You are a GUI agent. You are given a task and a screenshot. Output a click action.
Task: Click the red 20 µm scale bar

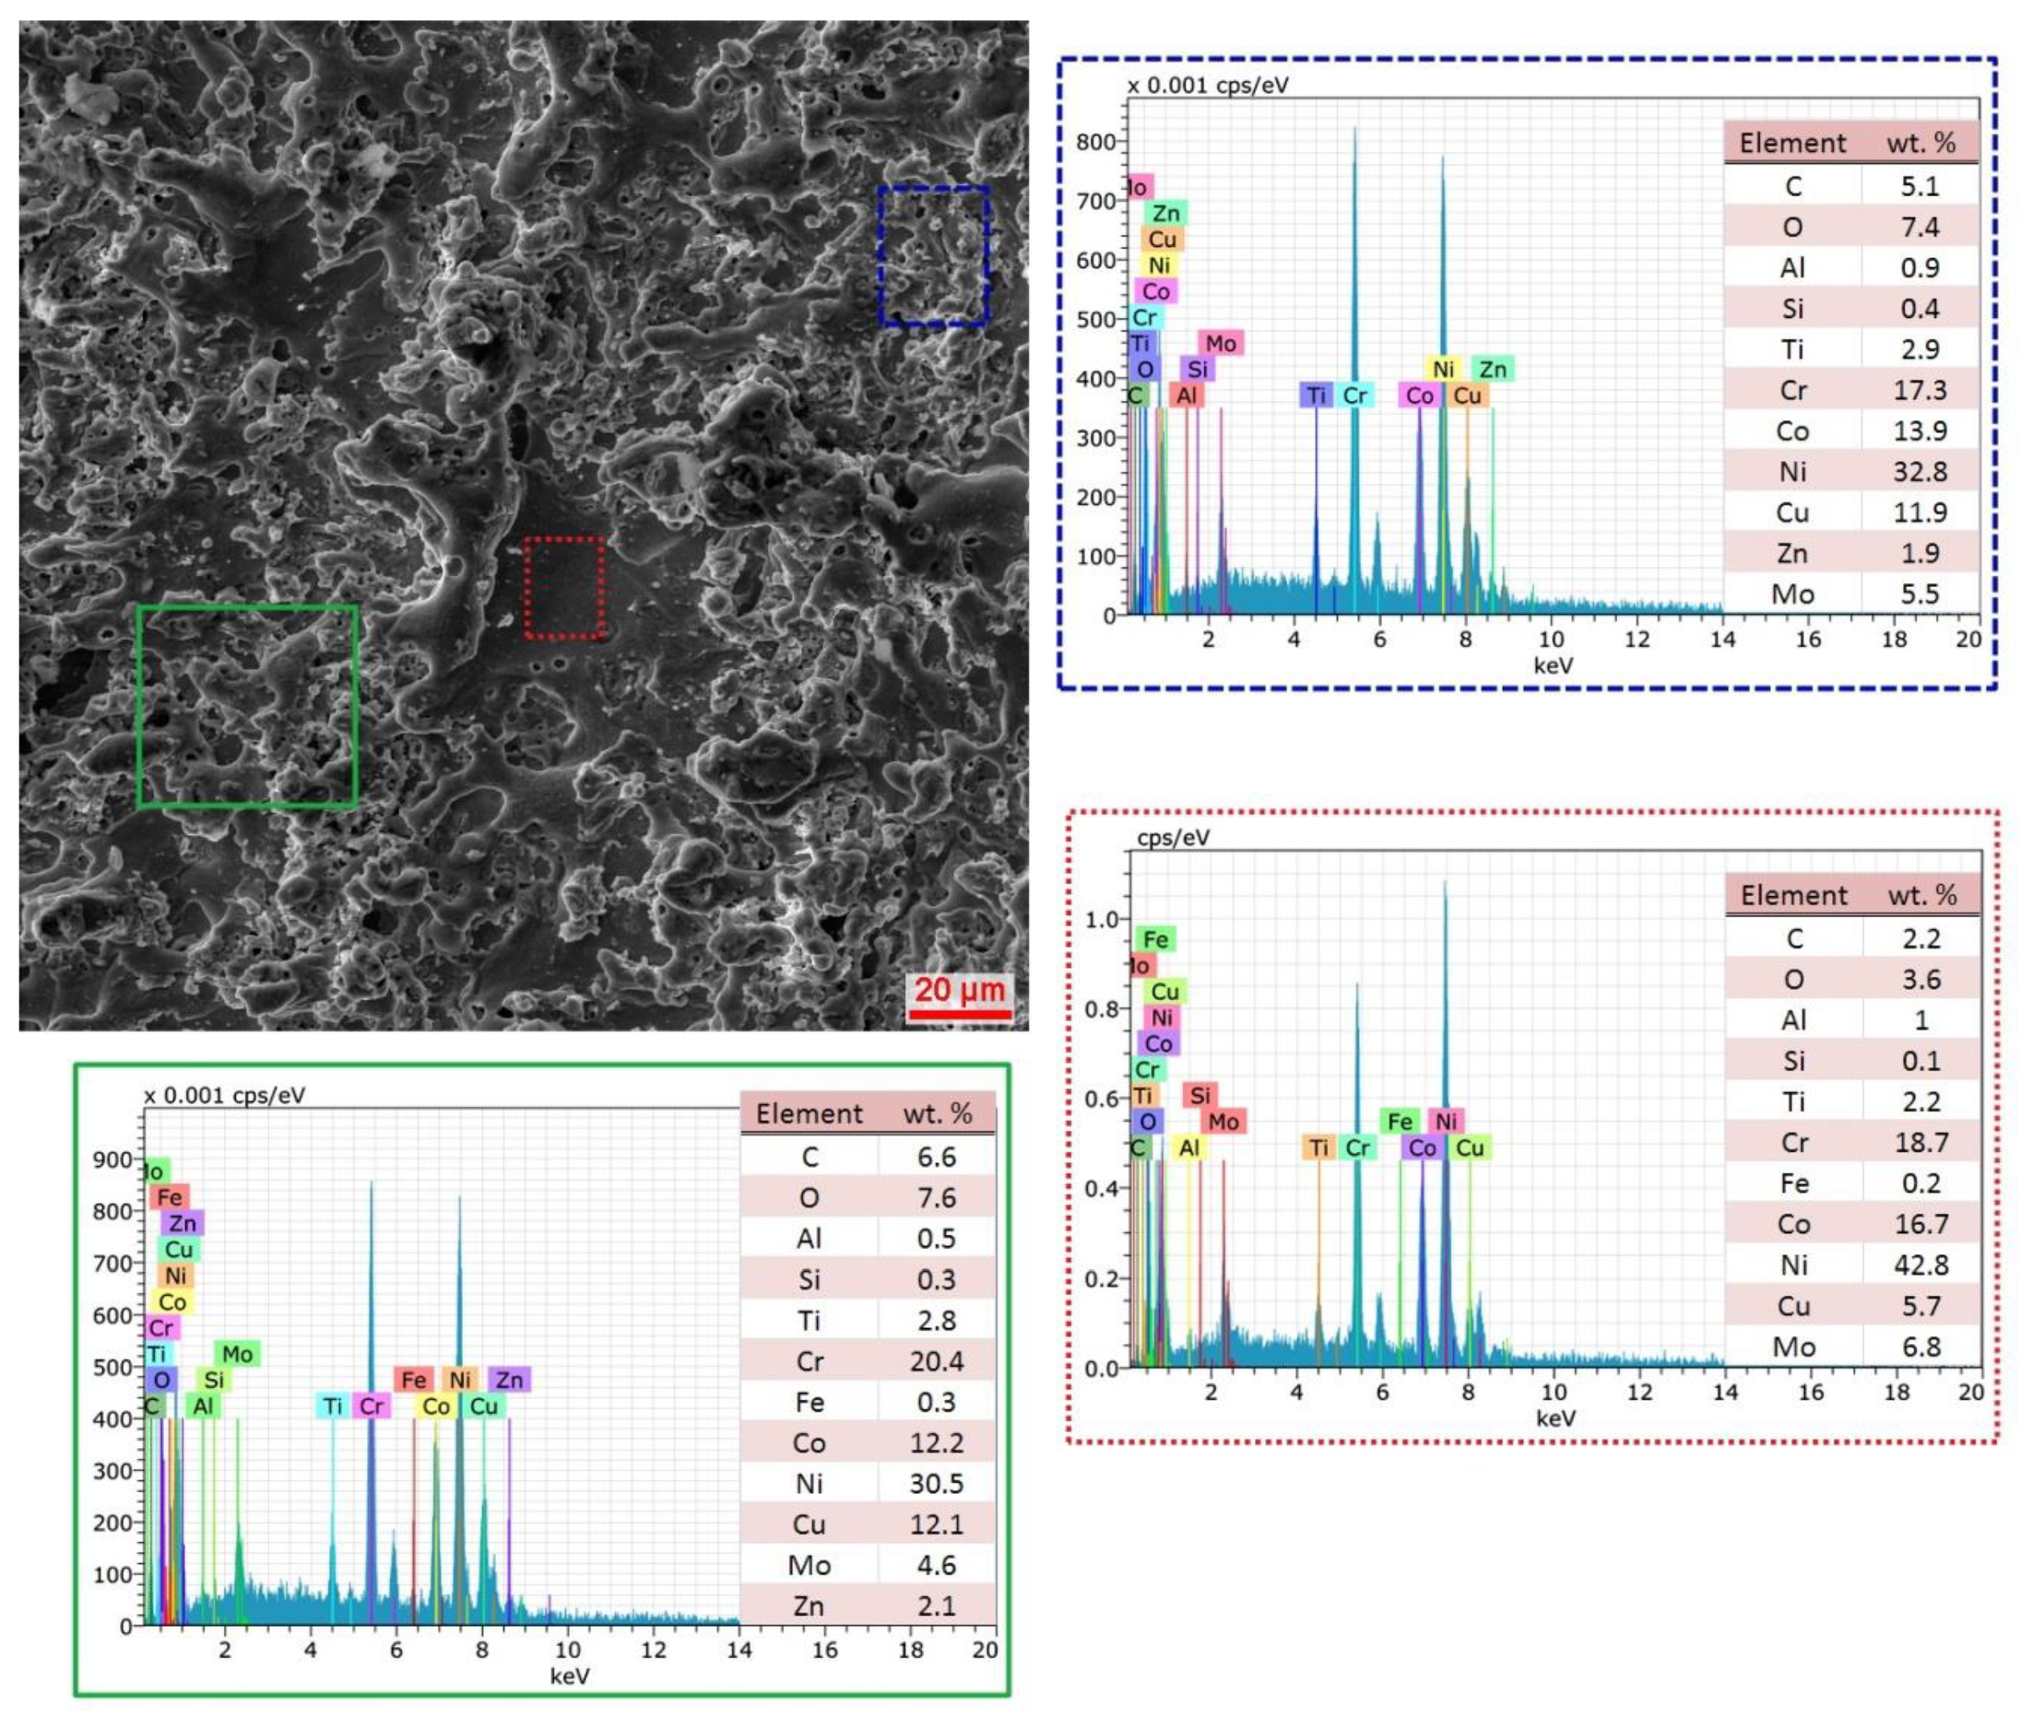[959, 1016]
